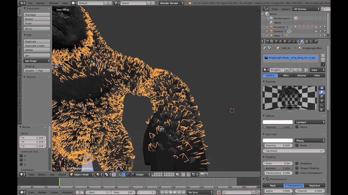
Task: Click the record auto-keyframe button
Action: tap(219, 192)
